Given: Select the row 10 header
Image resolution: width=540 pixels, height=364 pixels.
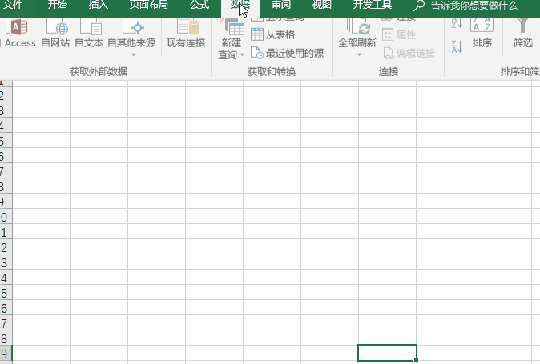Looking at the screenshot, I should 6,218.
